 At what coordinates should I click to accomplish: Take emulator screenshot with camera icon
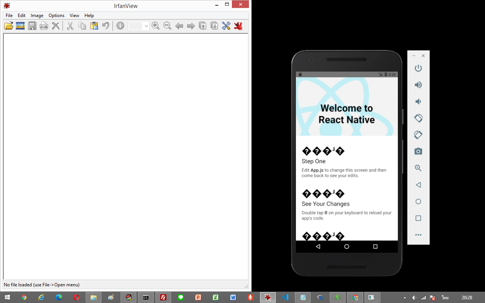tap(418, 151)
